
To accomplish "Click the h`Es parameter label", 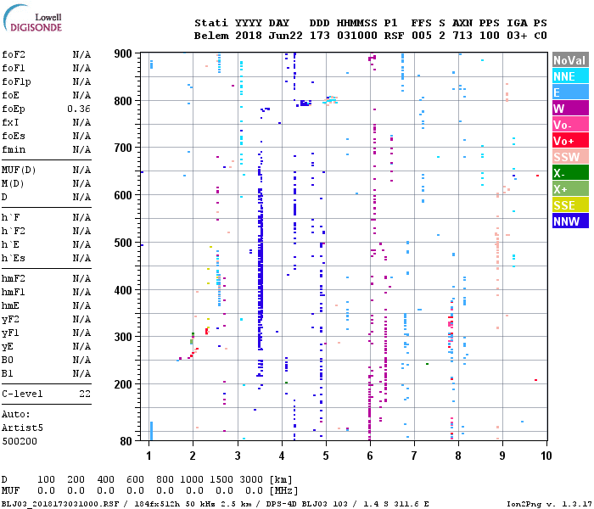I will point(14,258).
